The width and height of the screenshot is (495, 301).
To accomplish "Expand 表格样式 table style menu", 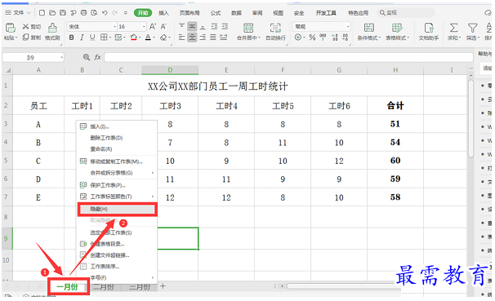I will click(x=408, y=38).
